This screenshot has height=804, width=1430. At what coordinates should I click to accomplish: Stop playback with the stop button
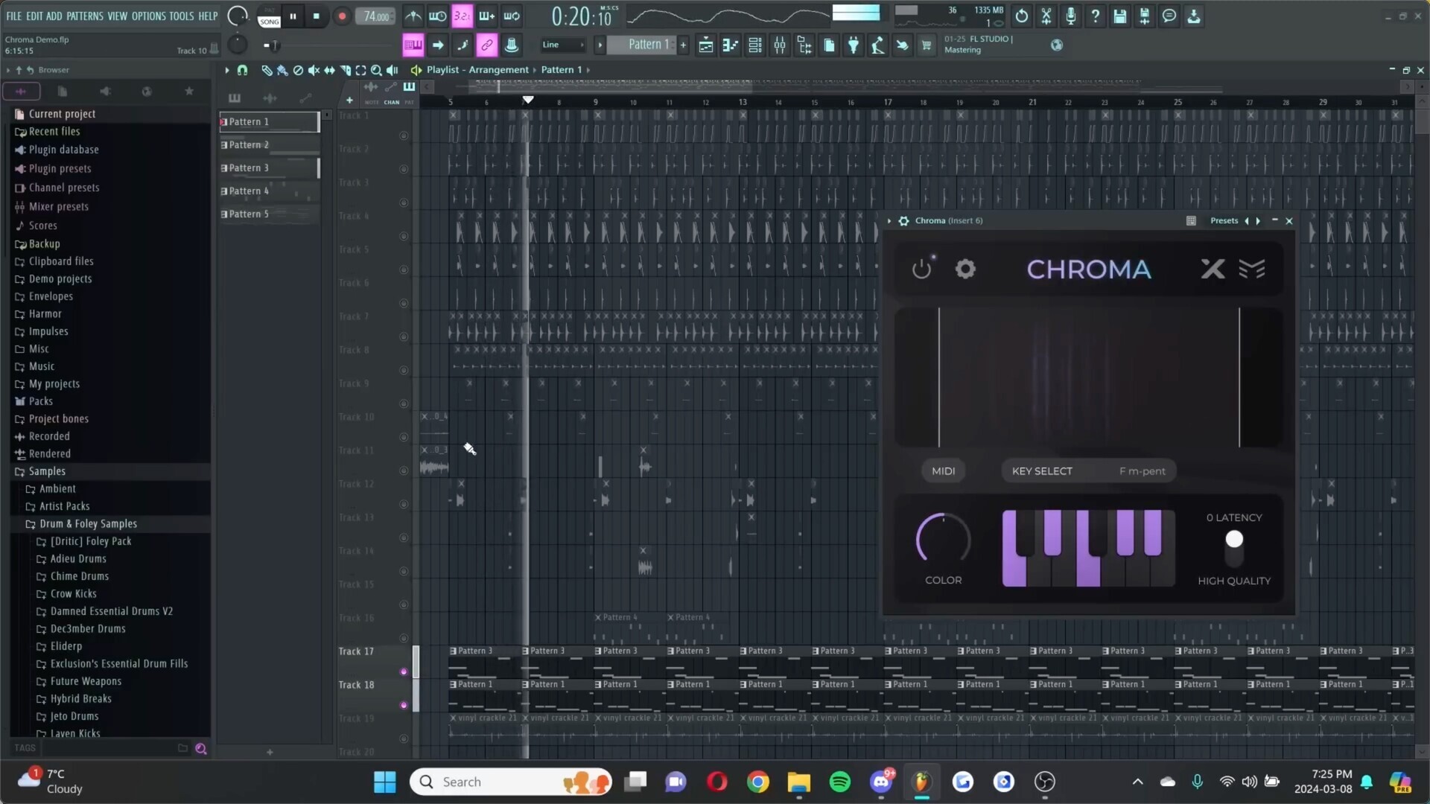point(317,16)
